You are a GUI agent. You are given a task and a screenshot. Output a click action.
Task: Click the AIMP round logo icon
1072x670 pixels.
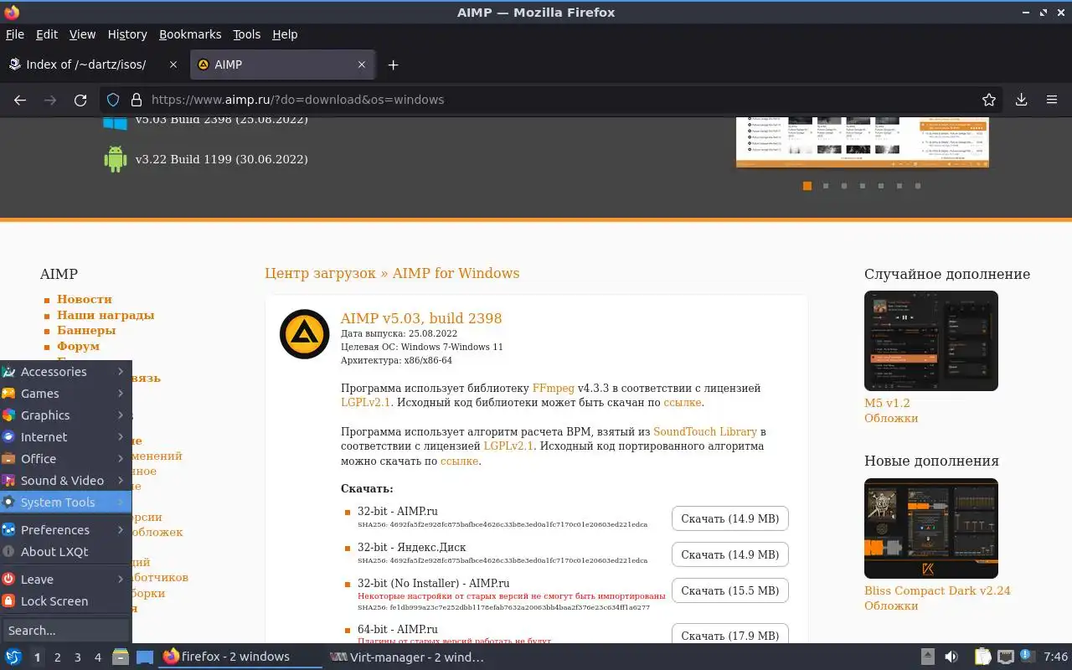point(304,334)
